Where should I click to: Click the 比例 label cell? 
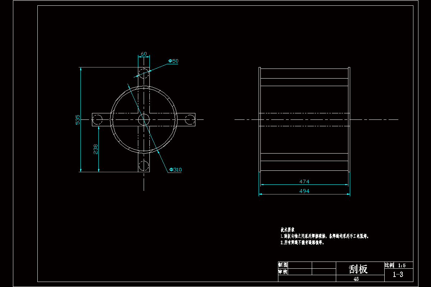(390, 265)
